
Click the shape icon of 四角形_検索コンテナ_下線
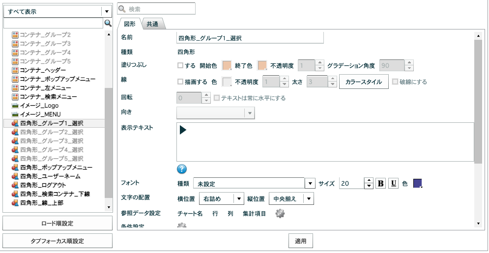click(x=15, y=194)
